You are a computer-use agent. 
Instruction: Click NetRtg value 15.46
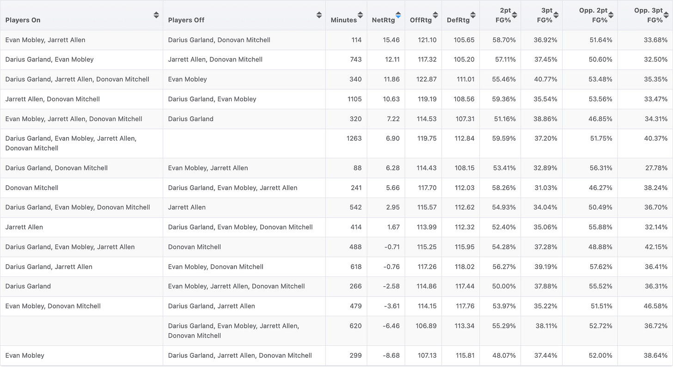point(392,40)
